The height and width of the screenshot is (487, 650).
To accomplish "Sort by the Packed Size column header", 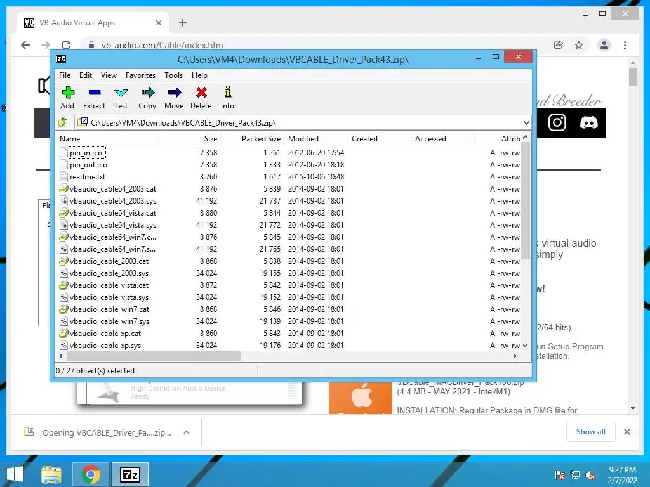I will 251,139.
